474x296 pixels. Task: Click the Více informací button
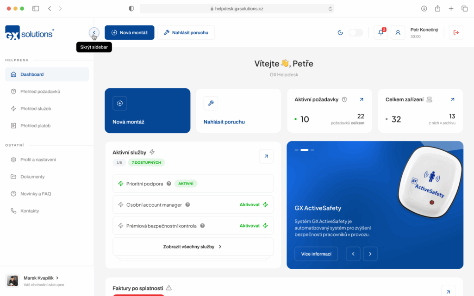(x=316, y=254)
